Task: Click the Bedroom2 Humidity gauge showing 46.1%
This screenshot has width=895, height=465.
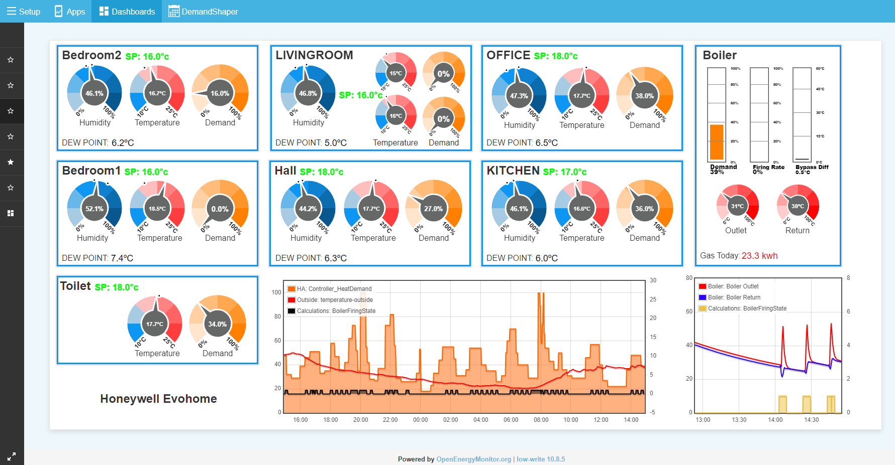Action: (x=94, y=93)
